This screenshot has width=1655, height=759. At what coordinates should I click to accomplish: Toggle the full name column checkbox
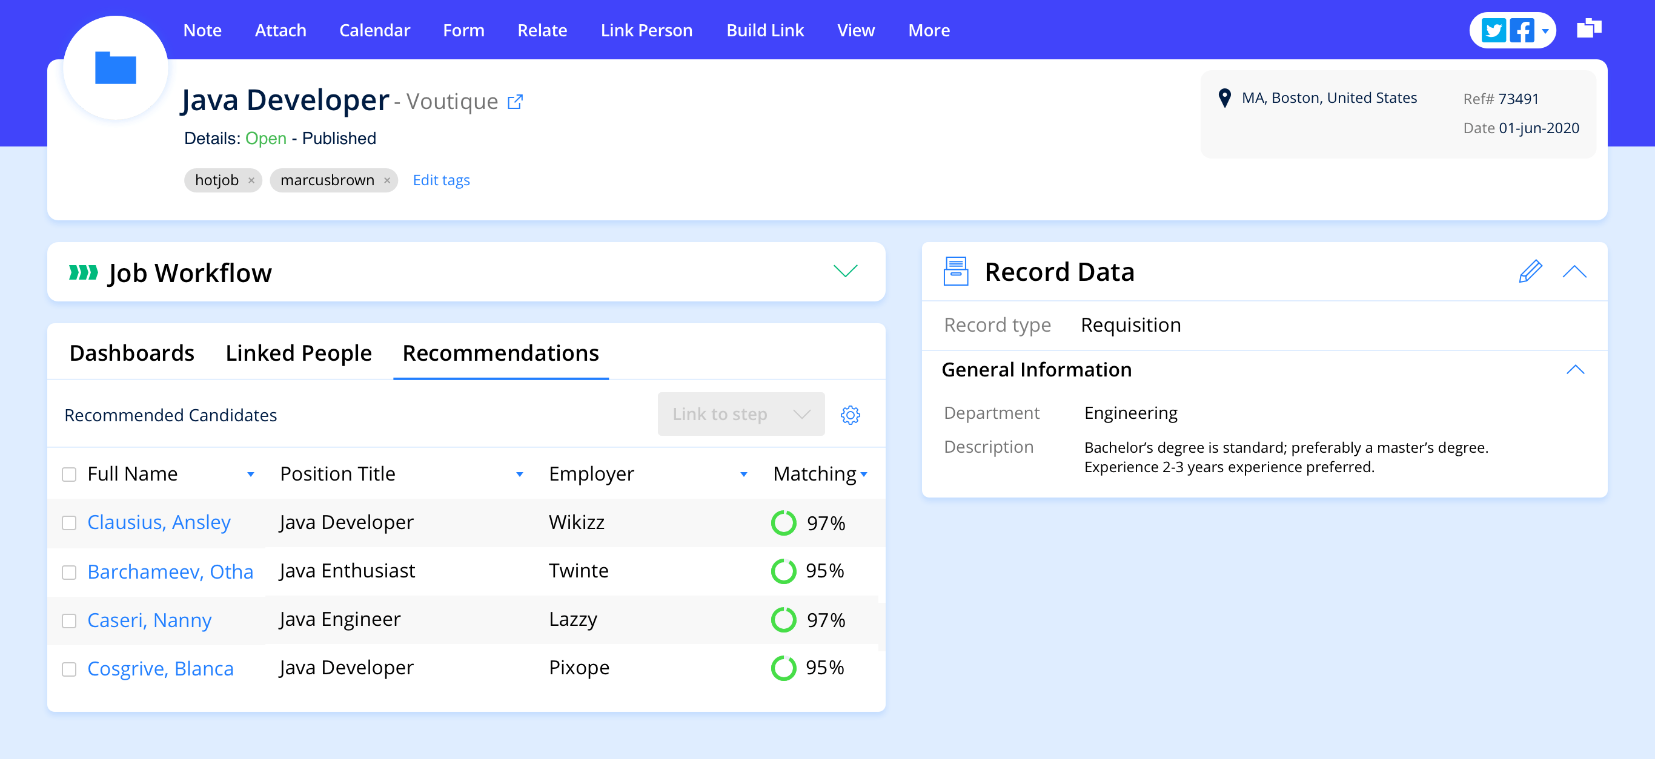click(x=68, y=472)
